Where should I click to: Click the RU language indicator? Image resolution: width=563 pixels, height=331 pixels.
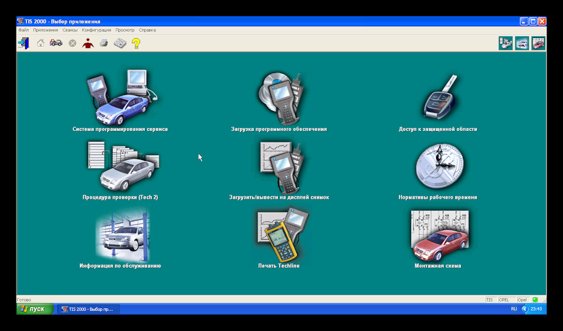(x=514, y=309)
